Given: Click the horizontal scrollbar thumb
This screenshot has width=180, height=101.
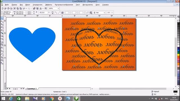Looking at the screenshot, I should pos(133,89).
